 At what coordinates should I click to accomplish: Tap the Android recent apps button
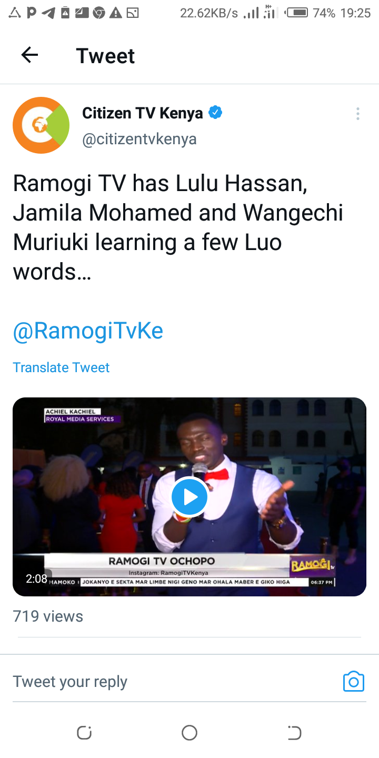point(84,732)
